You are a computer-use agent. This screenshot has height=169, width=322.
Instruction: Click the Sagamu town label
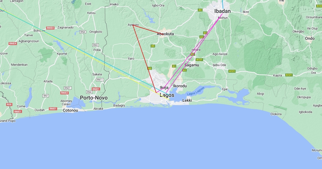tap(192, 65)
